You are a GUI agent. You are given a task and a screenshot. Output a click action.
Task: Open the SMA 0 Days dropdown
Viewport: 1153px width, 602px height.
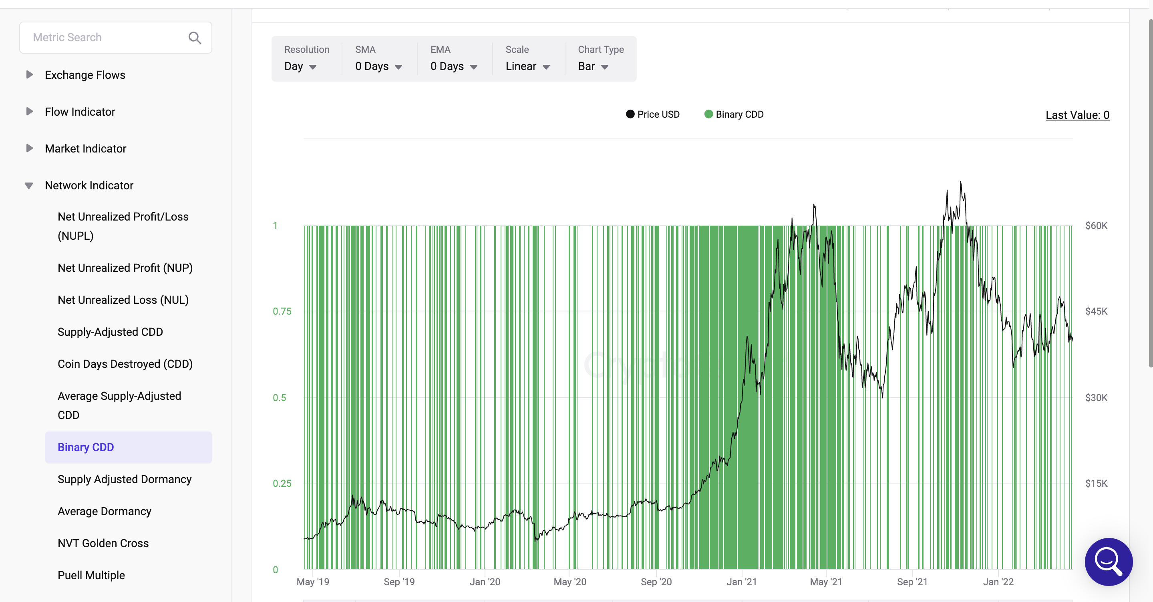(x=379, y=66)
